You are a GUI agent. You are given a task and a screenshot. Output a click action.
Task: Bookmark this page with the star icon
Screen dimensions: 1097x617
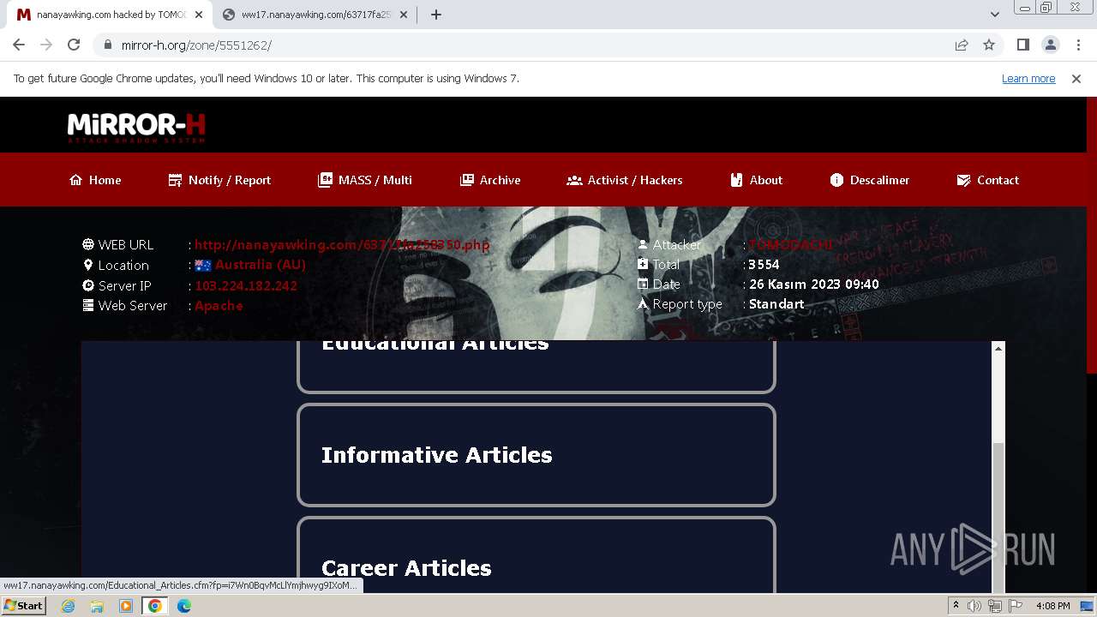(x=989, y=45)
